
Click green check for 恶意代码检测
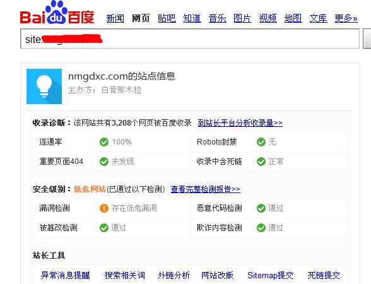pos(261,208)
